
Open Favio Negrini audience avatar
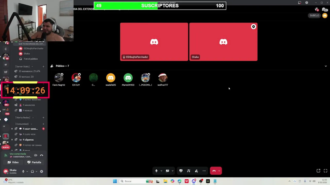(x=59, y=78)
